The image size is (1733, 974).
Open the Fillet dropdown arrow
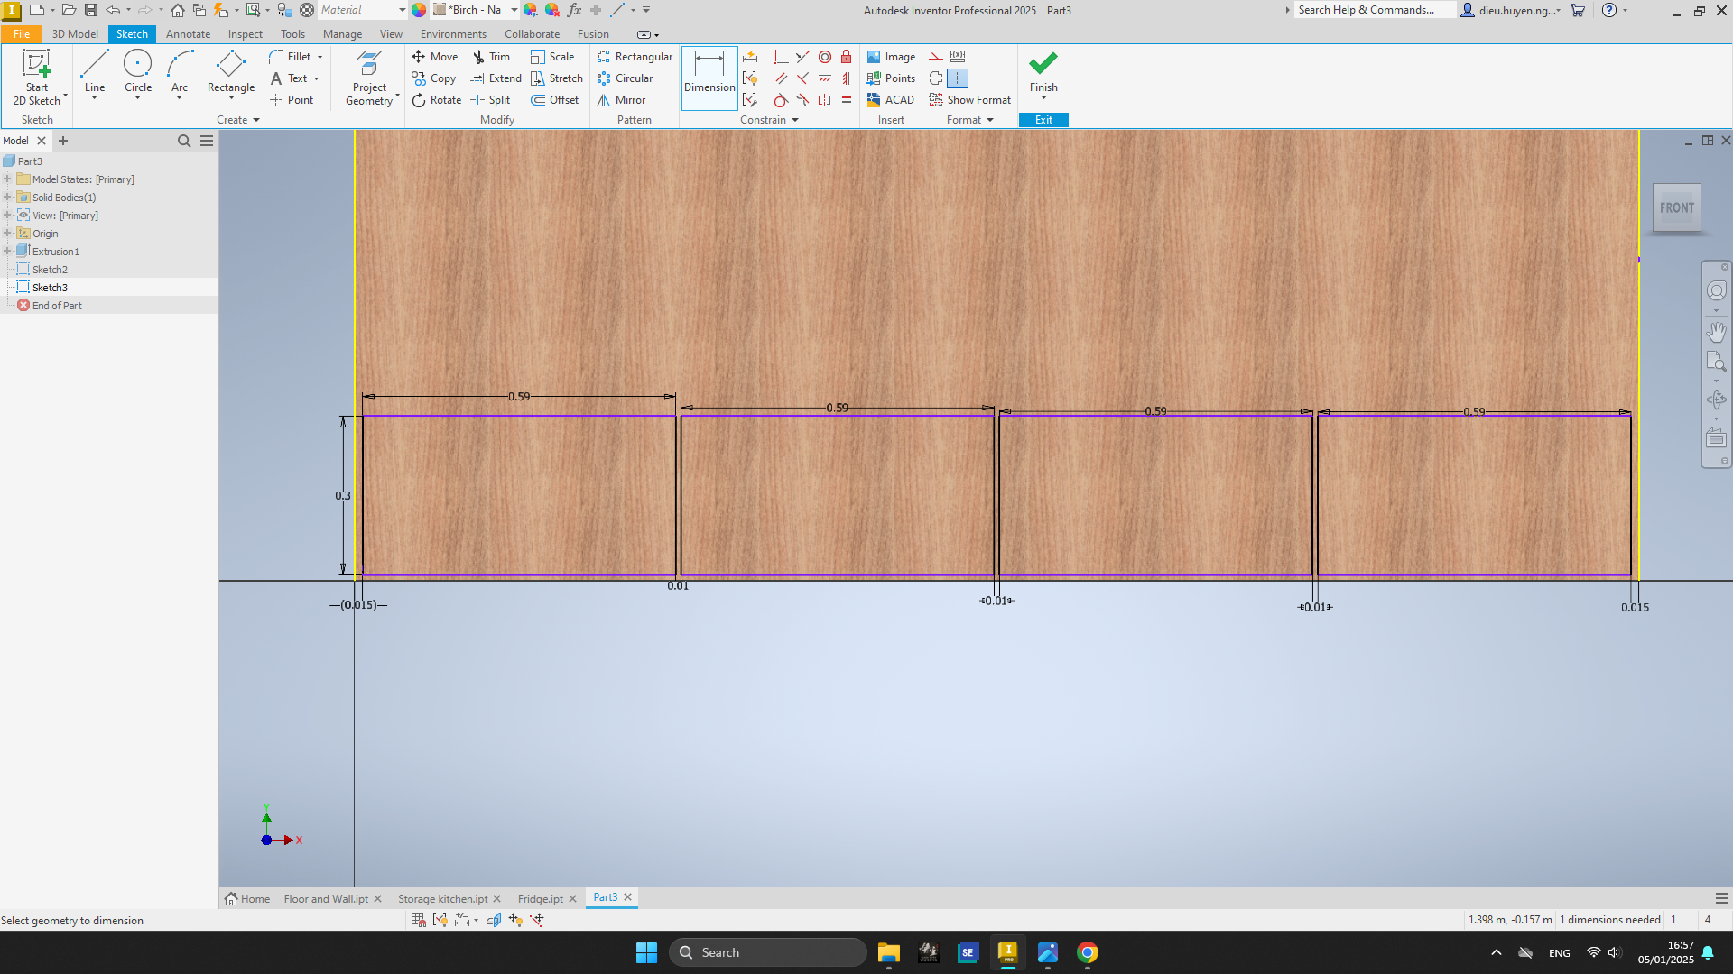tap(320, 57)
